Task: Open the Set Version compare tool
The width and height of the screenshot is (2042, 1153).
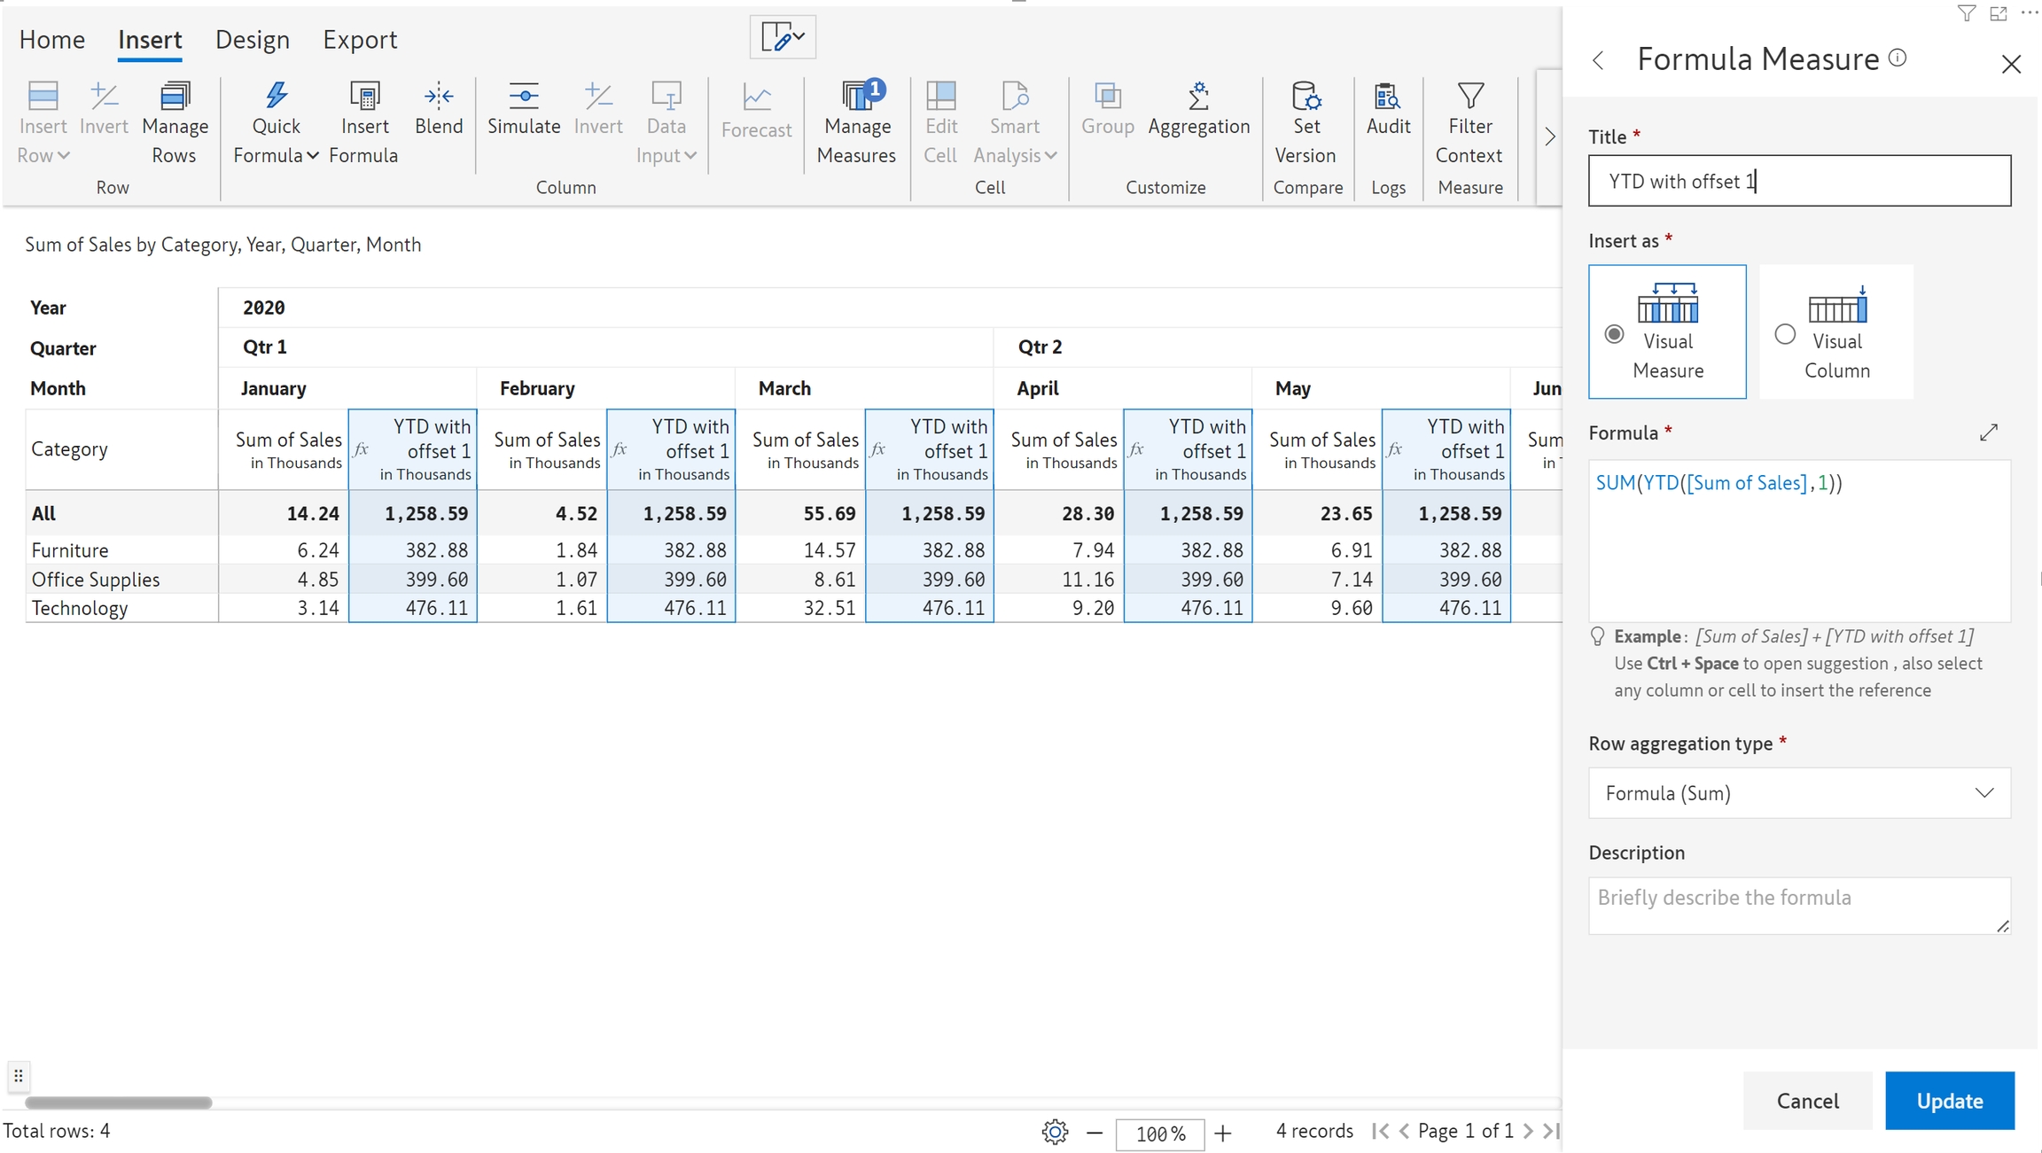Action: 1305,97
